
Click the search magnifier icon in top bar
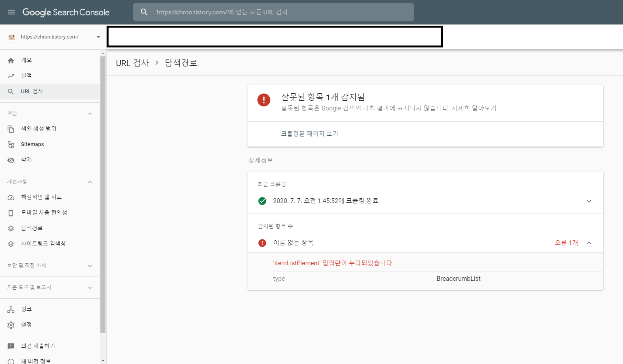pyautogui.click(x=144, y=12)
